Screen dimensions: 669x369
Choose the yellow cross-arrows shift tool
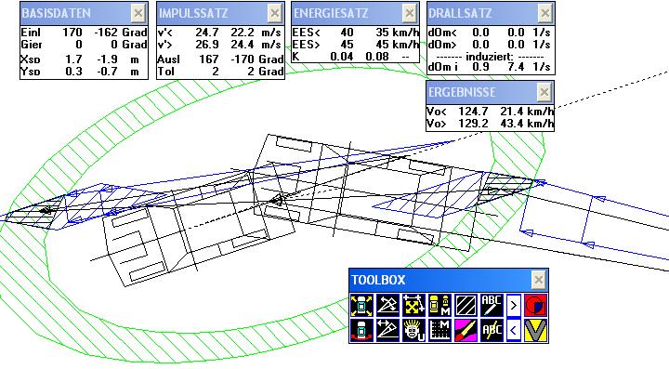[413, 305]
